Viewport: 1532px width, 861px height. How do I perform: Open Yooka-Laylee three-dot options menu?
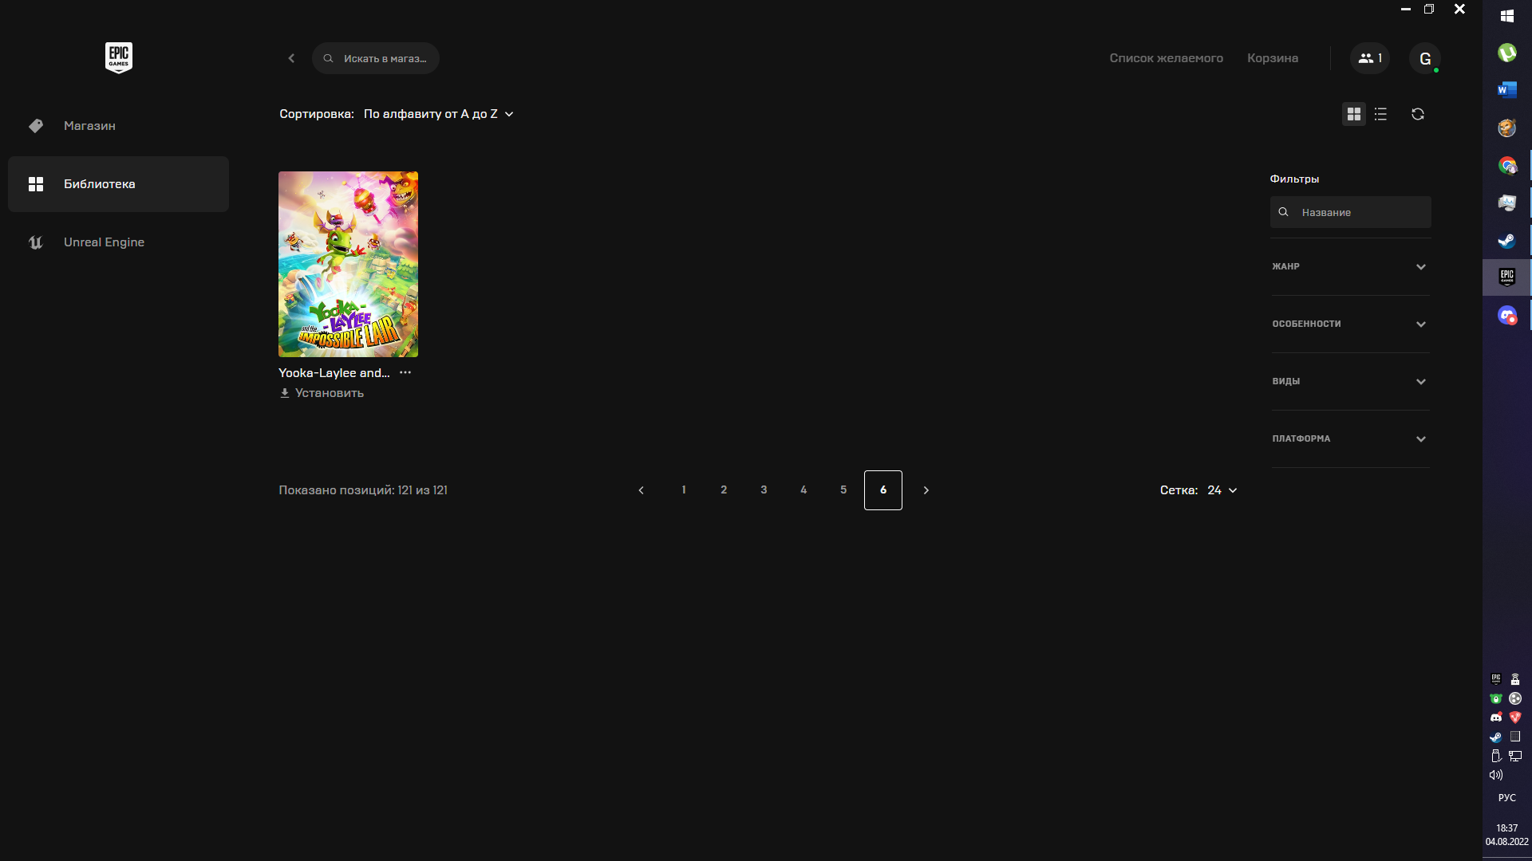click(x=405, y=372)
